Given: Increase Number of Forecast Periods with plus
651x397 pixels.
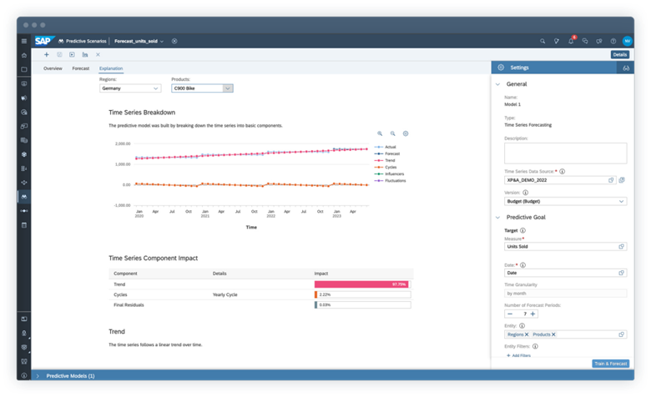Looking at the screenshot, I should click(x=532, y=314).
